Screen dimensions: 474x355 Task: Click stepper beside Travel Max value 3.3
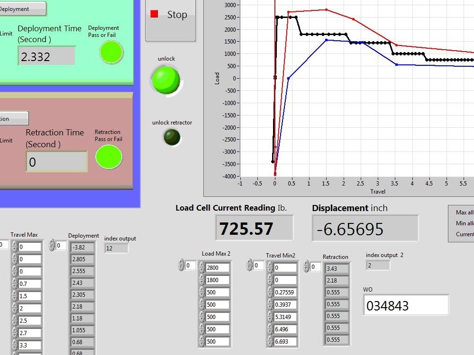[x=15, y=346]
